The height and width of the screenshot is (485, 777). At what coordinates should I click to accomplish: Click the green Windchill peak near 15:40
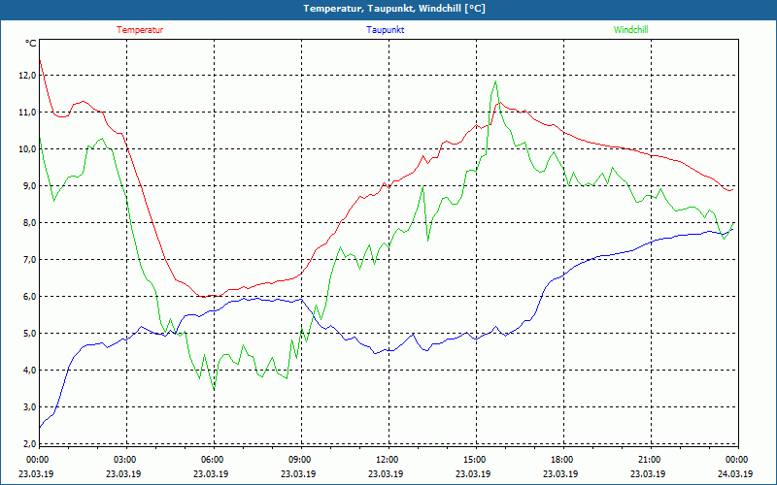(x=495, y=81)
